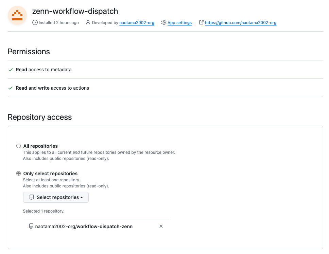Click the clock icon beside Installed 2 hours ago
329x254 pixels.
coord(35,22)
